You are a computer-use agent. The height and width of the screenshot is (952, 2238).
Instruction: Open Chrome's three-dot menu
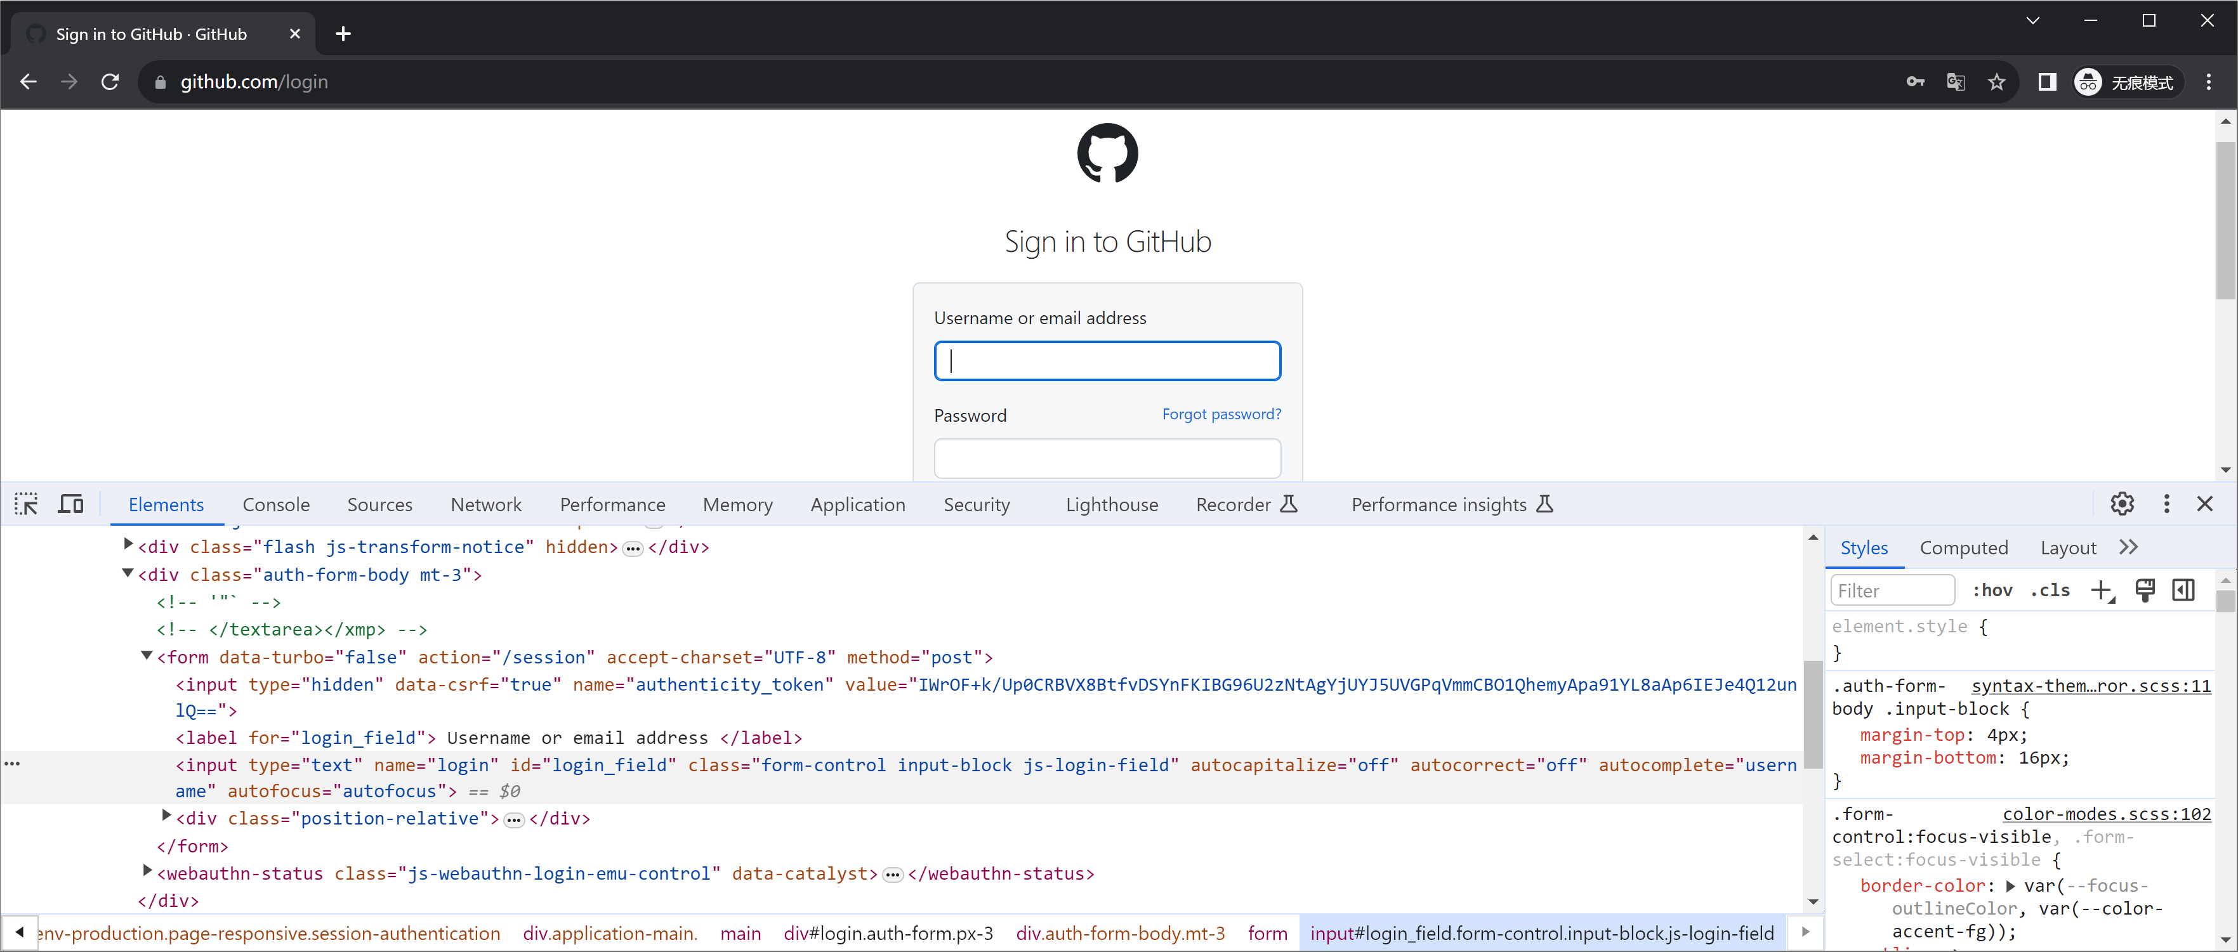(x=2208, y=82)
